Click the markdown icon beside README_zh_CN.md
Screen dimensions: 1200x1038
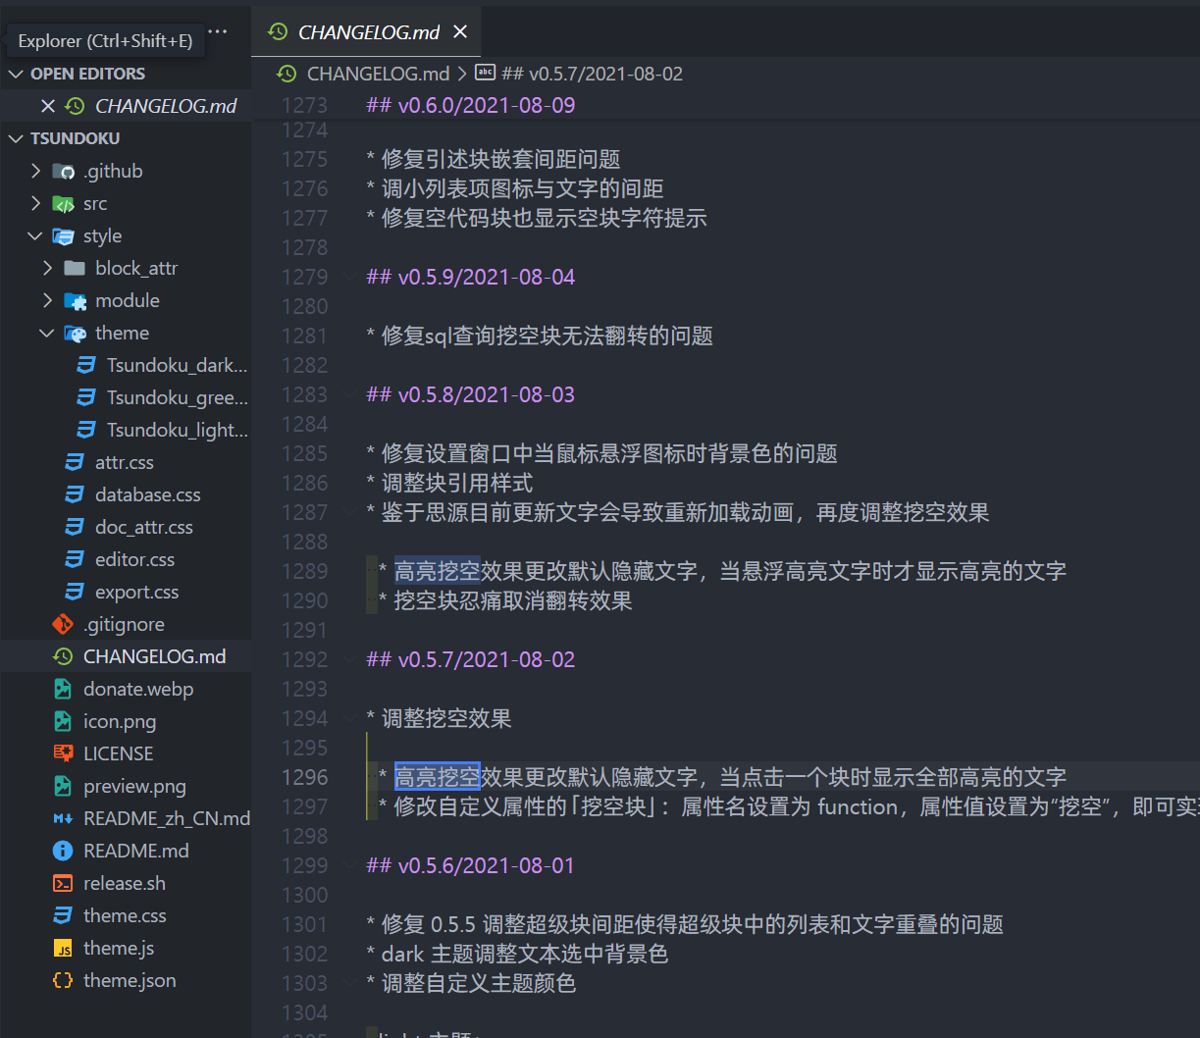(63, 818)
